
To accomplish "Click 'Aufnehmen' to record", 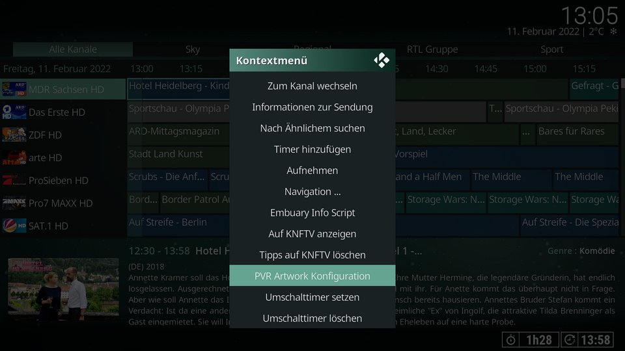I will [x=312, y=170].
